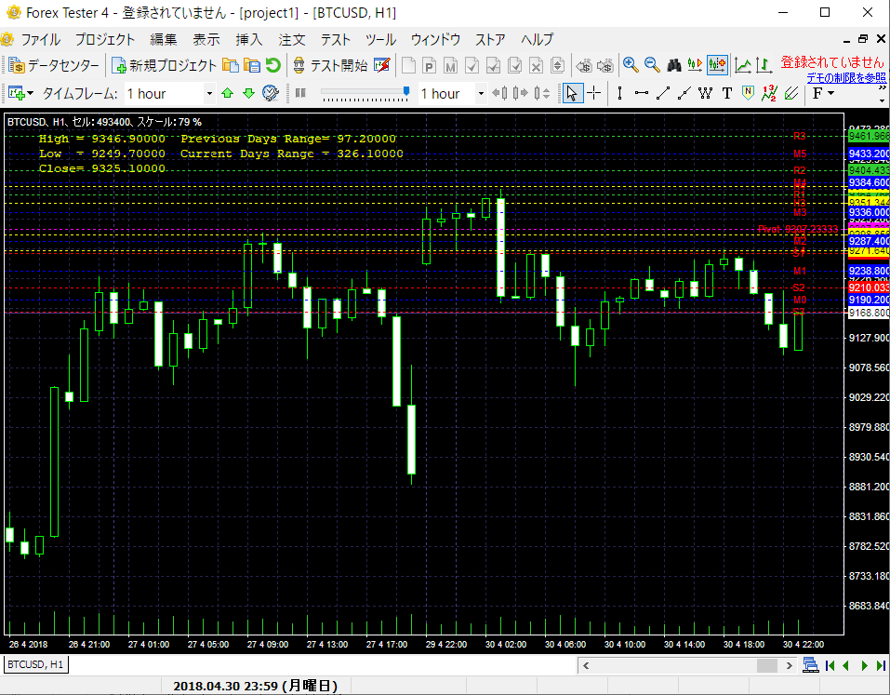The width and height of the screenshot is (890, 695).
Task: Open the 注文 menu
Action: click(292, 39)
